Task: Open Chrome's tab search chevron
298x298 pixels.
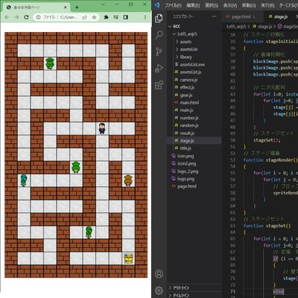Action: [x=103, y=4]
